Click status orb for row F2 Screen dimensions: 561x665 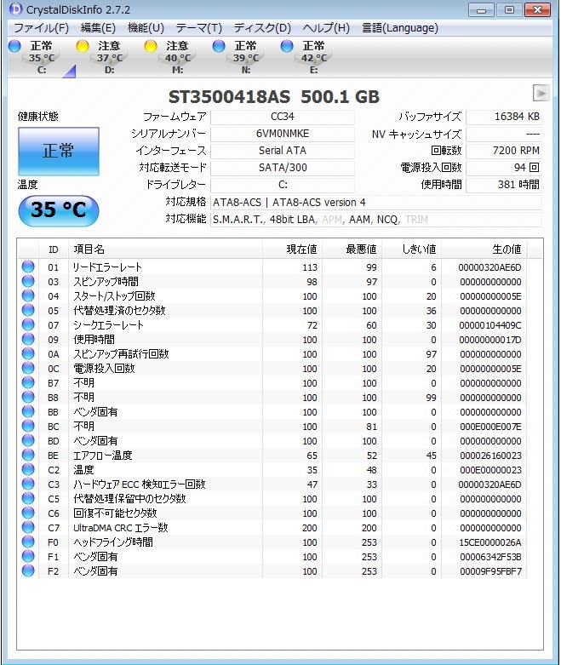tap(28, 570)
